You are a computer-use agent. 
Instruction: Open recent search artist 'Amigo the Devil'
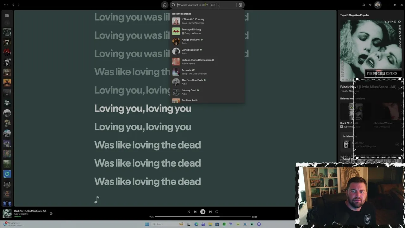[208, 41]
